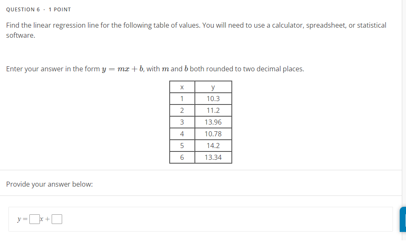Click the question instructions paragraph

(x=196, y=29)
